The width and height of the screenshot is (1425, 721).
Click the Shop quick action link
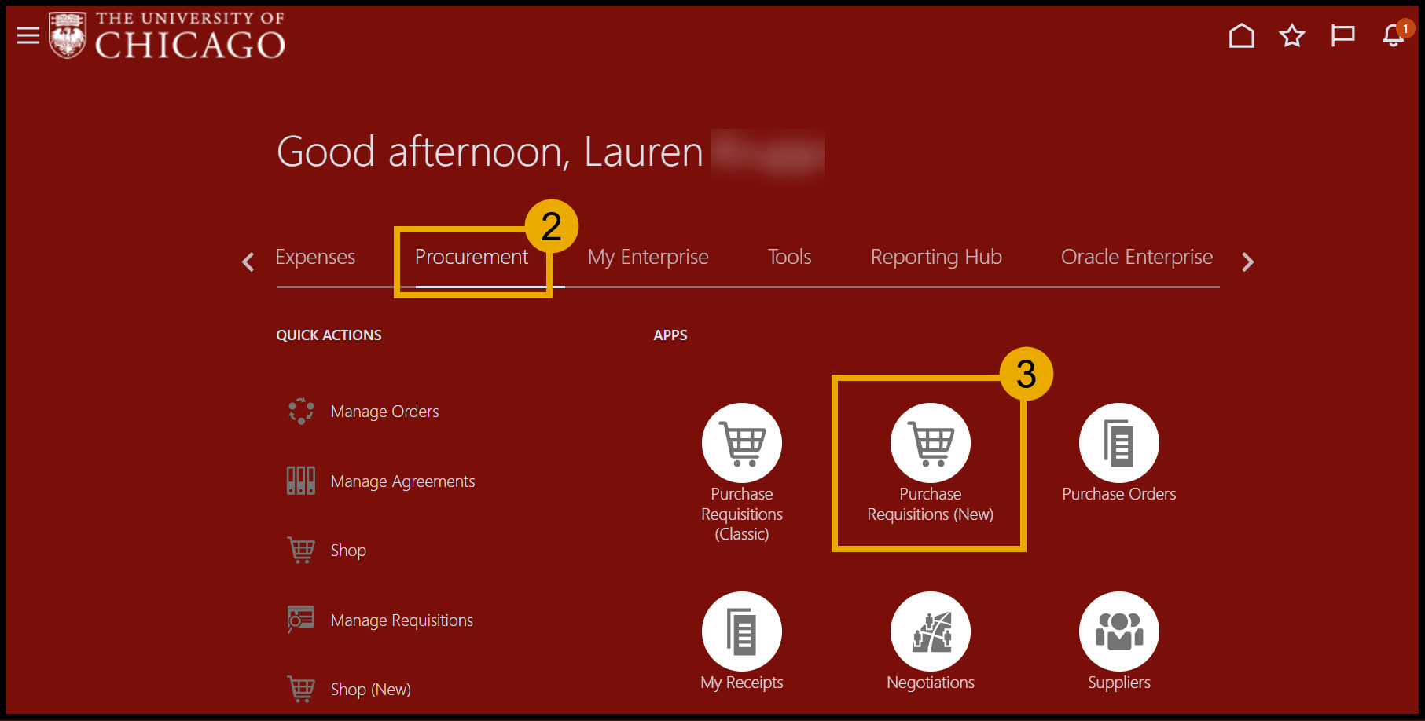pos(348,551)
